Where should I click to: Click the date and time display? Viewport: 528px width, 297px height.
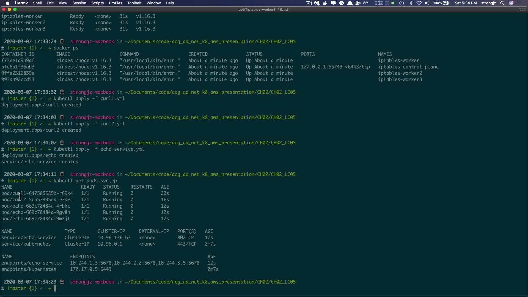pos(466,3)
